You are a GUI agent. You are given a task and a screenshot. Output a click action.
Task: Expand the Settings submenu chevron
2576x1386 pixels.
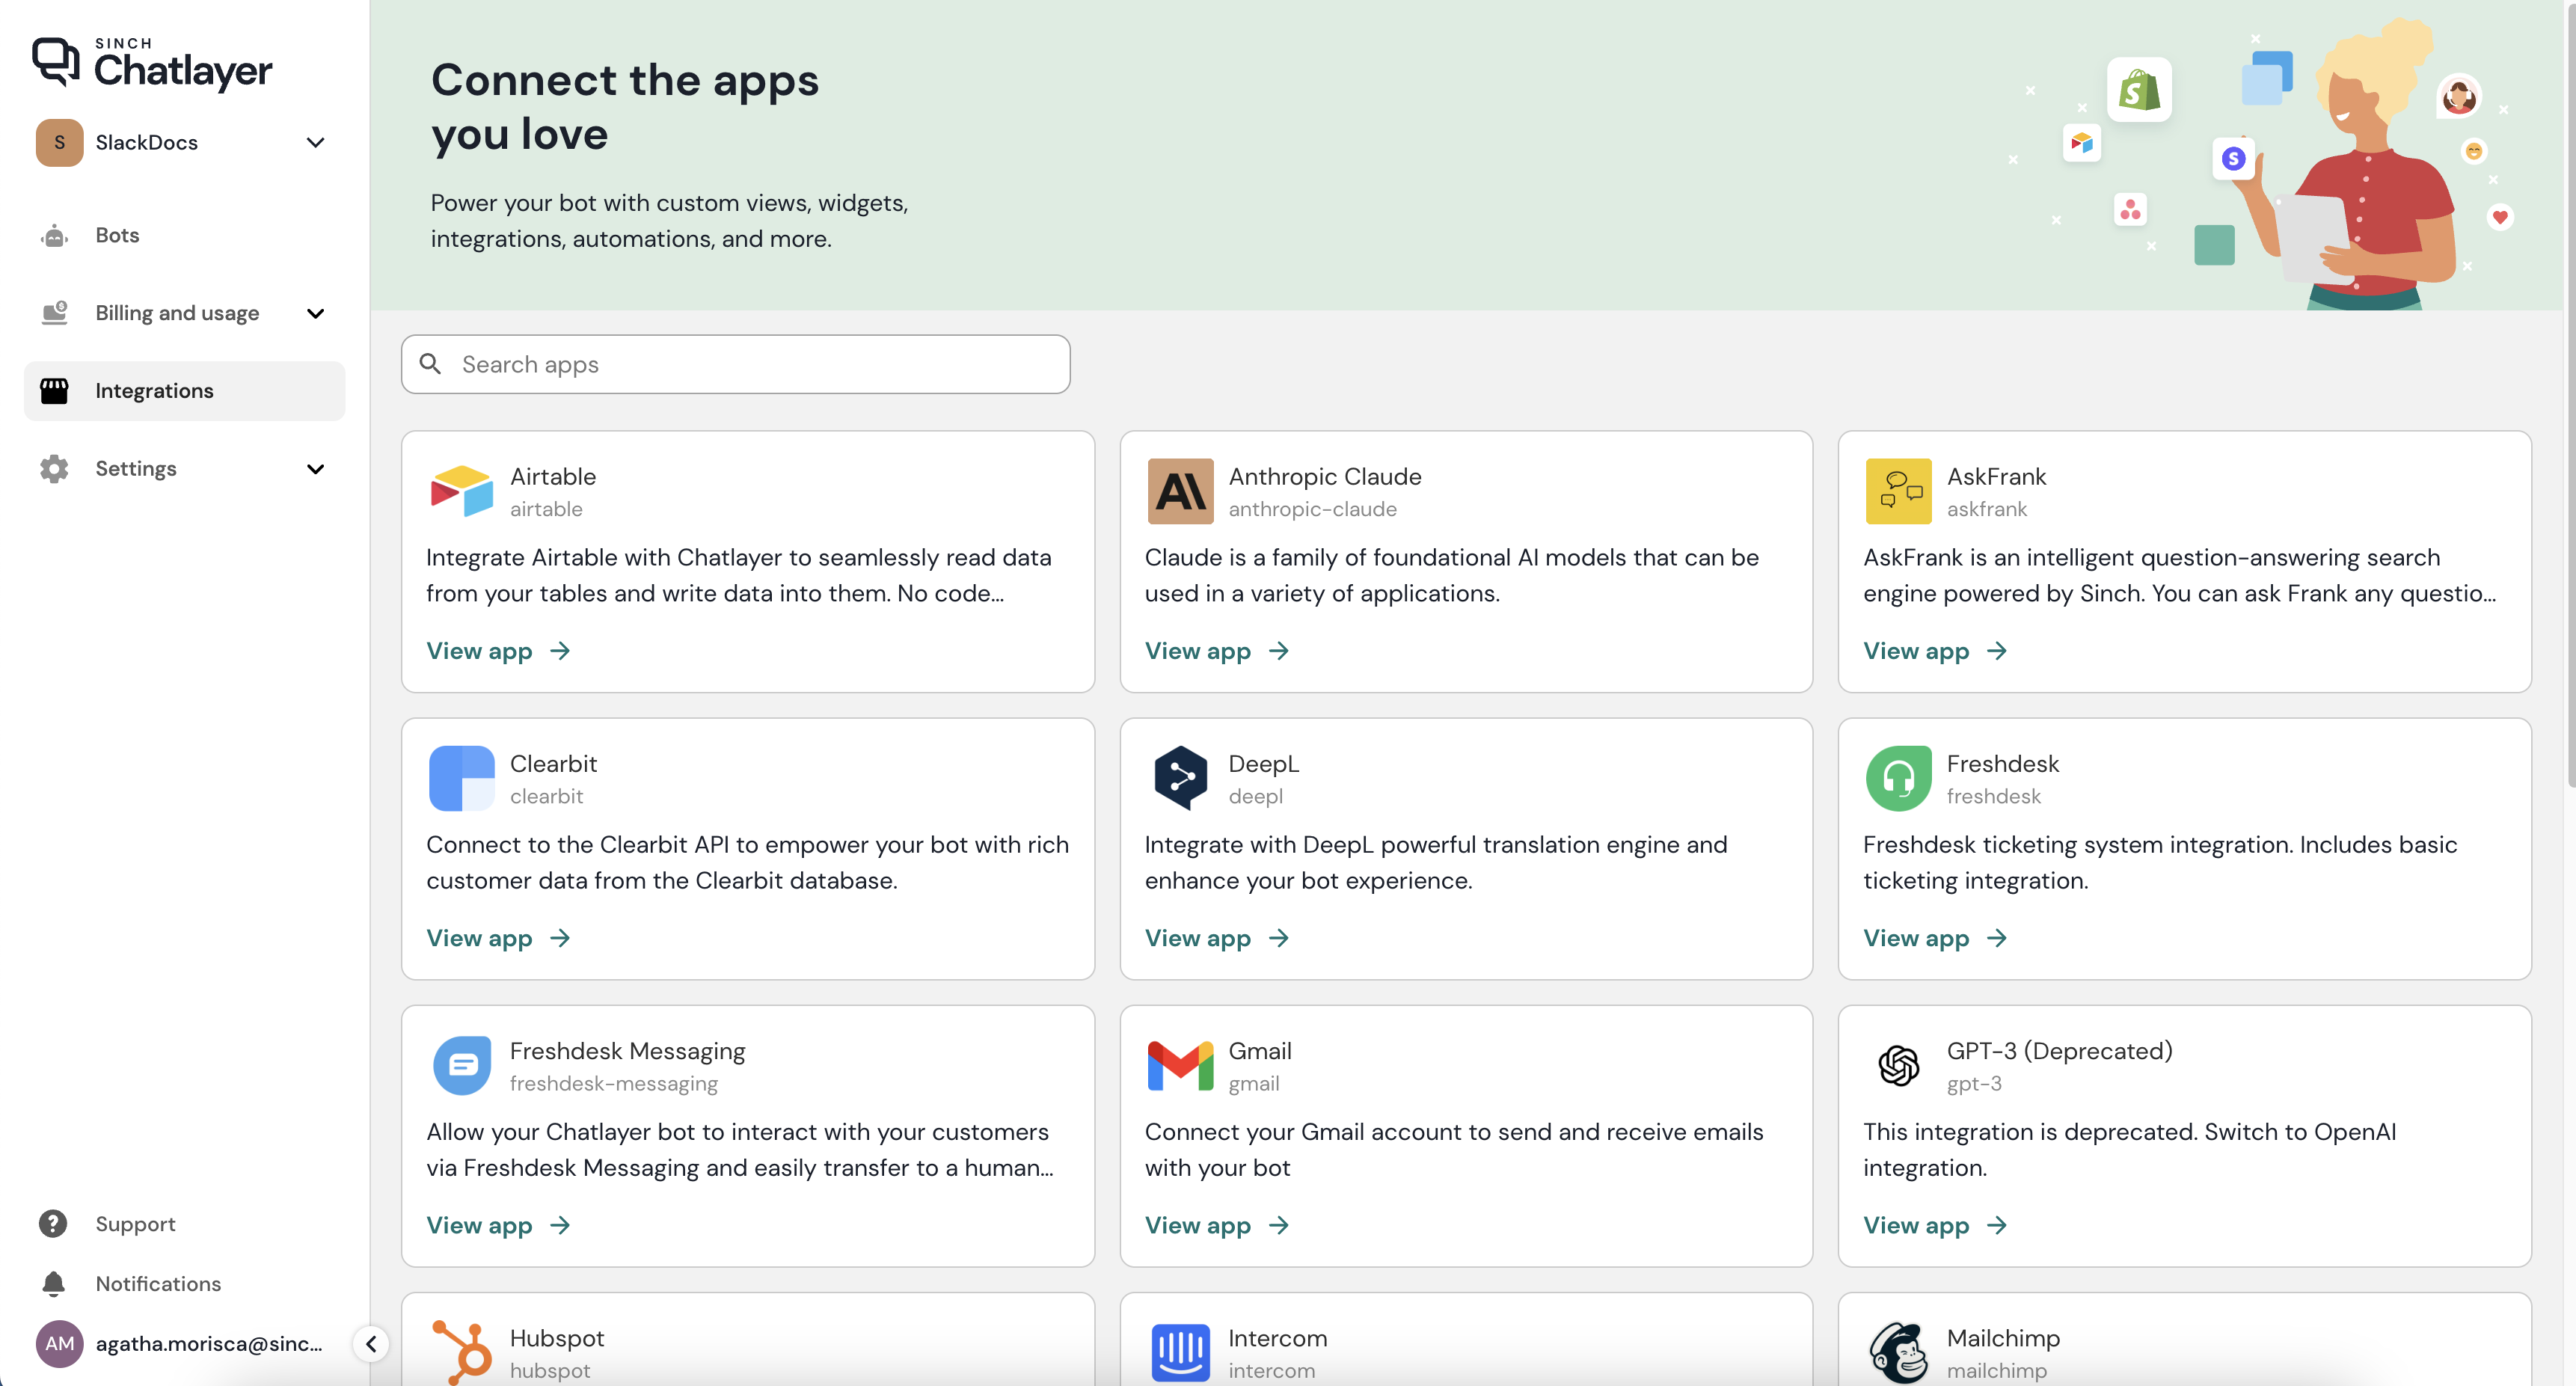click(x=315, y=469)
